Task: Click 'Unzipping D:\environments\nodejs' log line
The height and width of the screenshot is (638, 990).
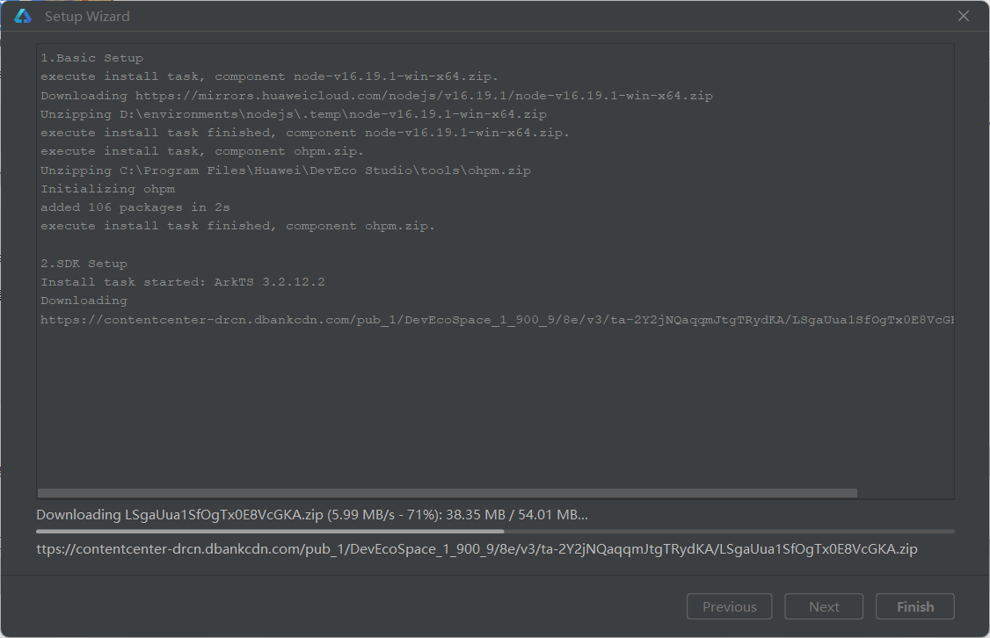Action: tap(294, 114)
